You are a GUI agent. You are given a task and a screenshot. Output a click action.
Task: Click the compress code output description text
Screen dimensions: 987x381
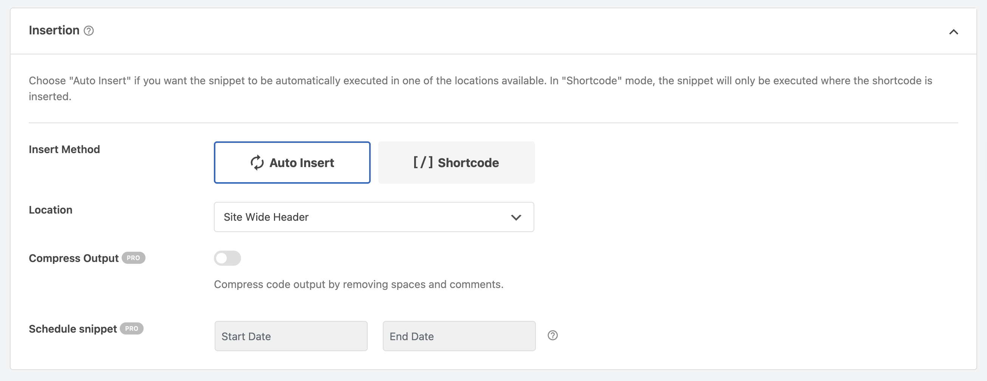358,284
